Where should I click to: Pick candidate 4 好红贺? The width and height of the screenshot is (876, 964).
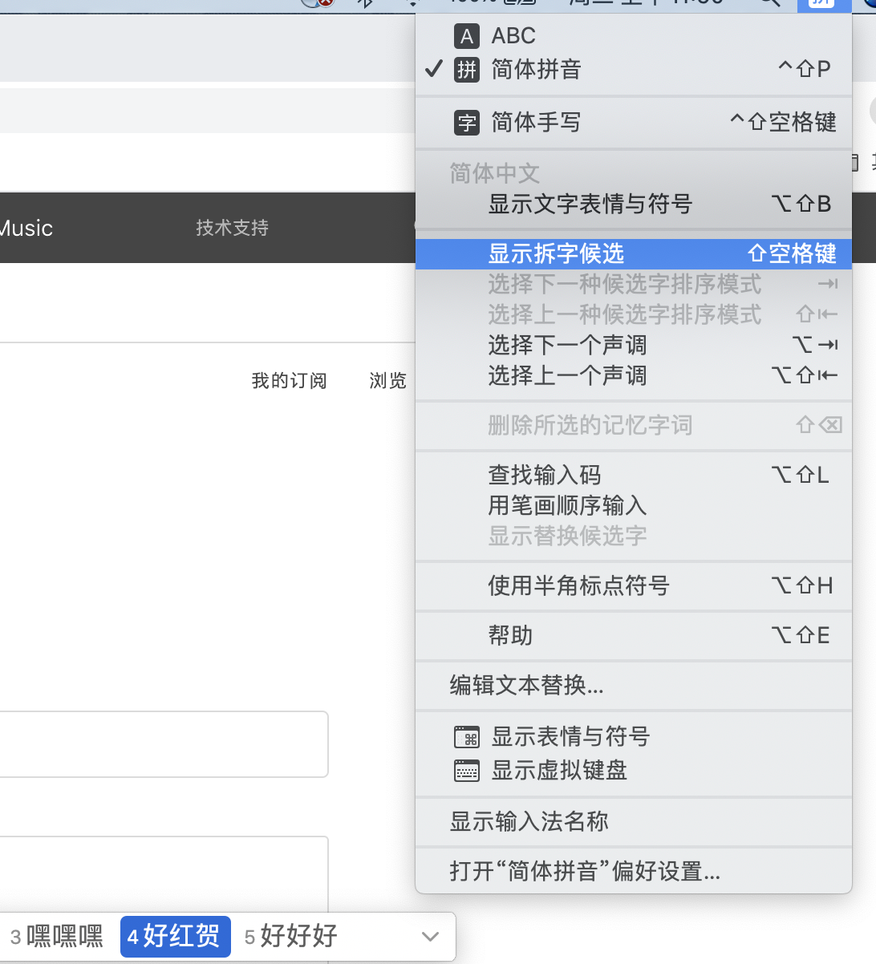pos(176,936)
